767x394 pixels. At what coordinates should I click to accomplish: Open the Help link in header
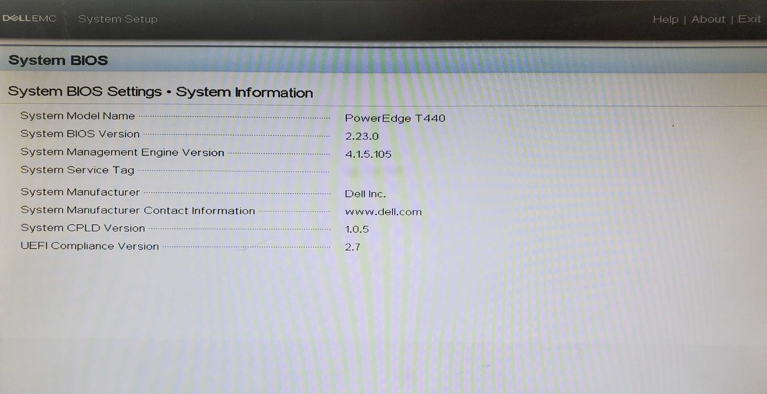665,19
